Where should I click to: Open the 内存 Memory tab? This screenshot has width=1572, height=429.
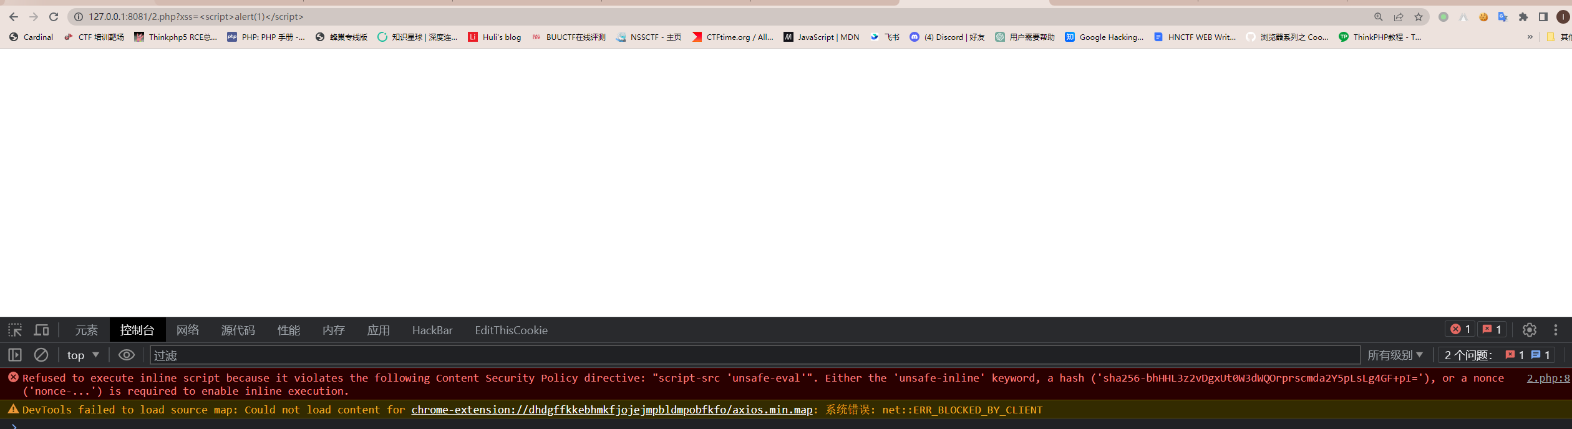334,330
